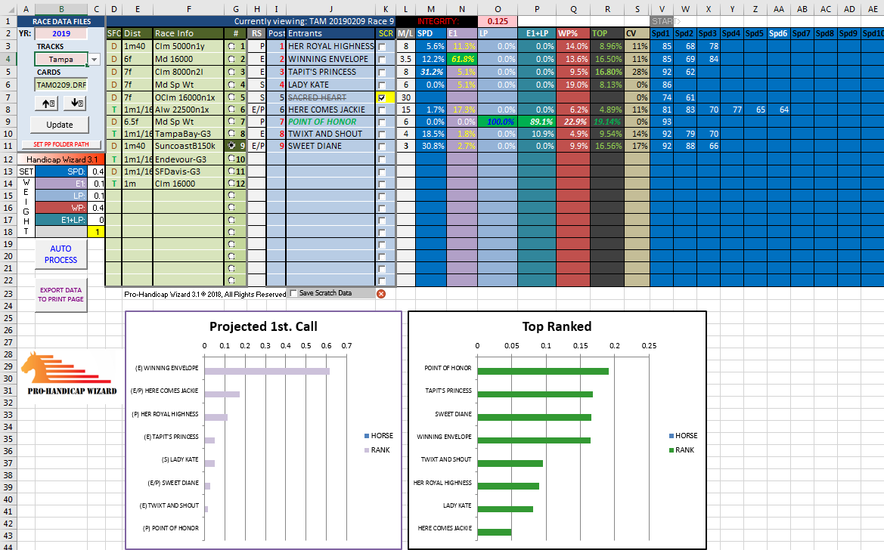Click green RANK legend marker in Top Ranked chart
884x550 pixels.
(x=672, y=450)
